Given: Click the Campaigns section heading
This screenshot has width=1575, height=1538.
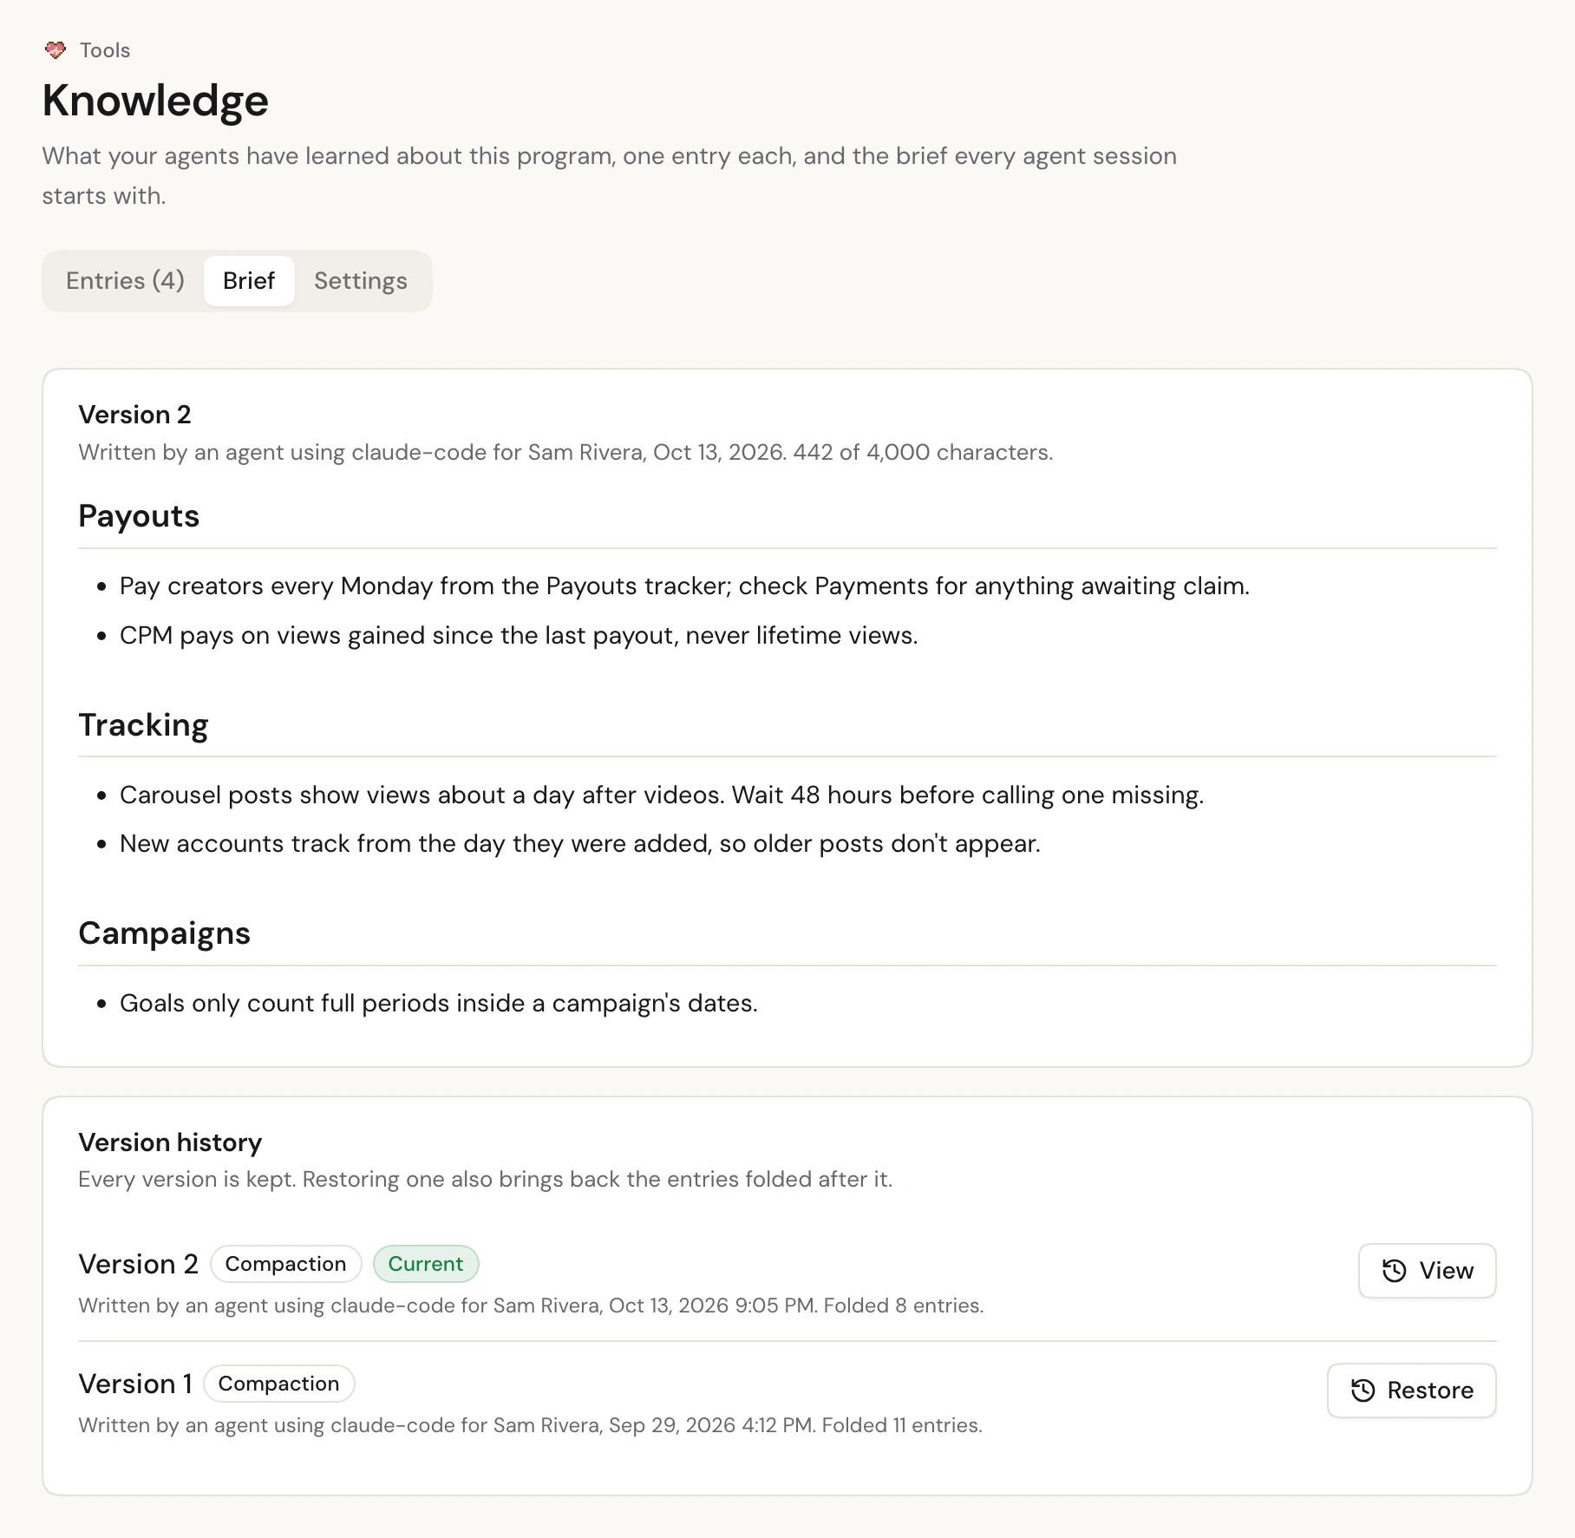Looking at the screenshot, I should (x=164, y=933).
